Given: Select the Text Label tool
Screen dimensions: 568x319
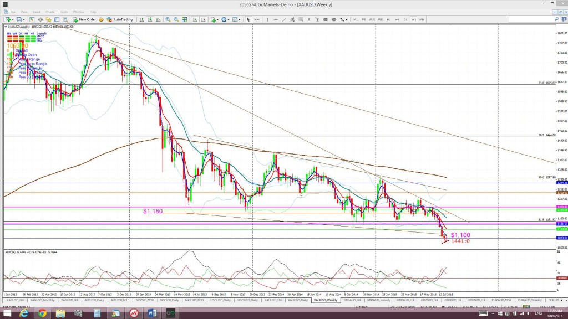Looking at the screenshot, I should (x=317, y=19).
